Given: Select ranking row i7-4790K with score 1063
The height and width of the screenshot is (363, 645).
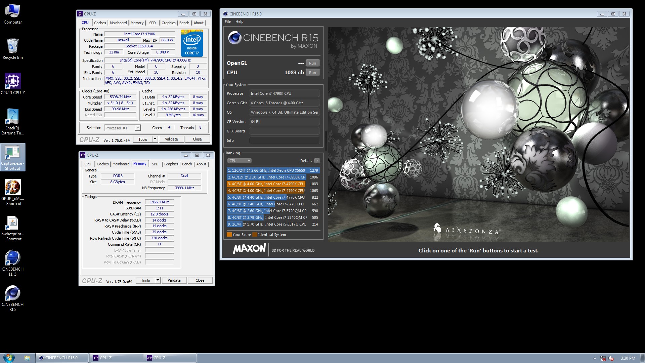Looking at the screenshot, I should point(273,191).
